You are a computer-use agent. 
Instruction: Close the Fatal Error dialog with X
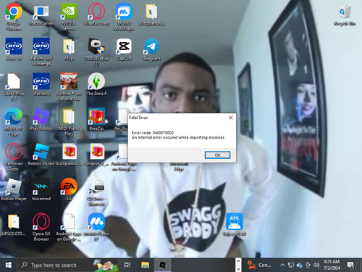click(x=231, y=118)
